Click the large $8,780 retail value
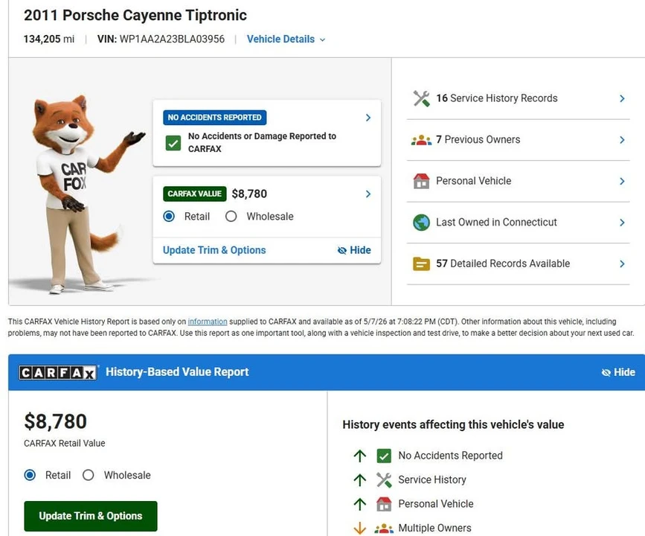Viewport: 645px width, 536px height. [x=56, y=421]
